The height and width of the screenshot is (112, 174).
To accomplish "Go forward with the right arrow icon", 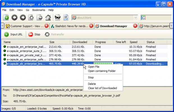I will [23, 17].
